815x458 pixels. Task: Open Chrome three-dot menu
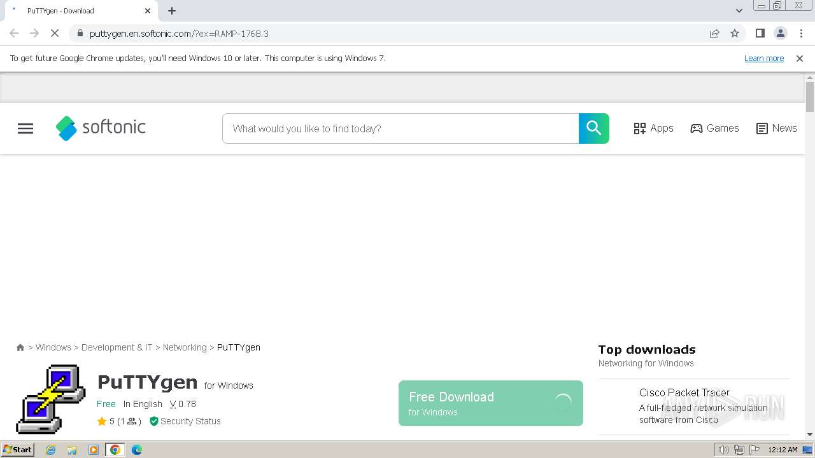pyautogui.click(x=801, y=33)
